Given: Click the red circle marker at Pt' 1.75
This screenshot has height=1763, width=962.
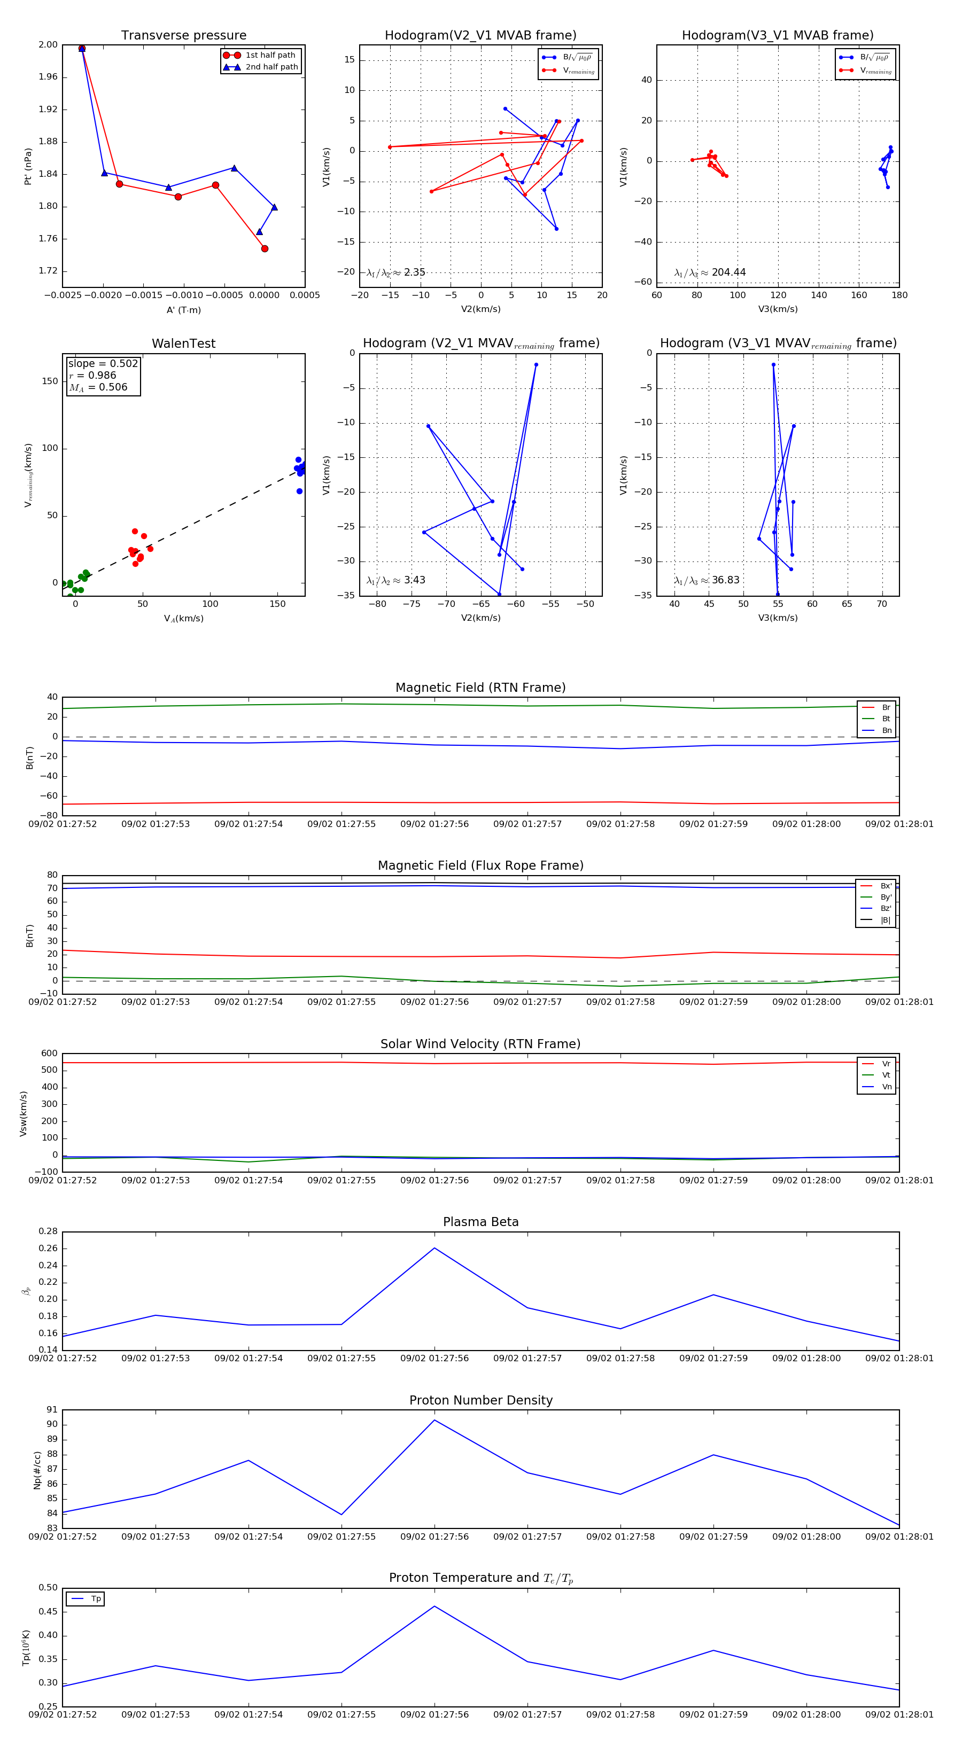Looking at the screenshot, I should point(265,249).
